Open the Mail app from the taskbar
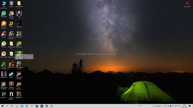The width and height of the screenshot is (193, 108). tap(22, 106)
